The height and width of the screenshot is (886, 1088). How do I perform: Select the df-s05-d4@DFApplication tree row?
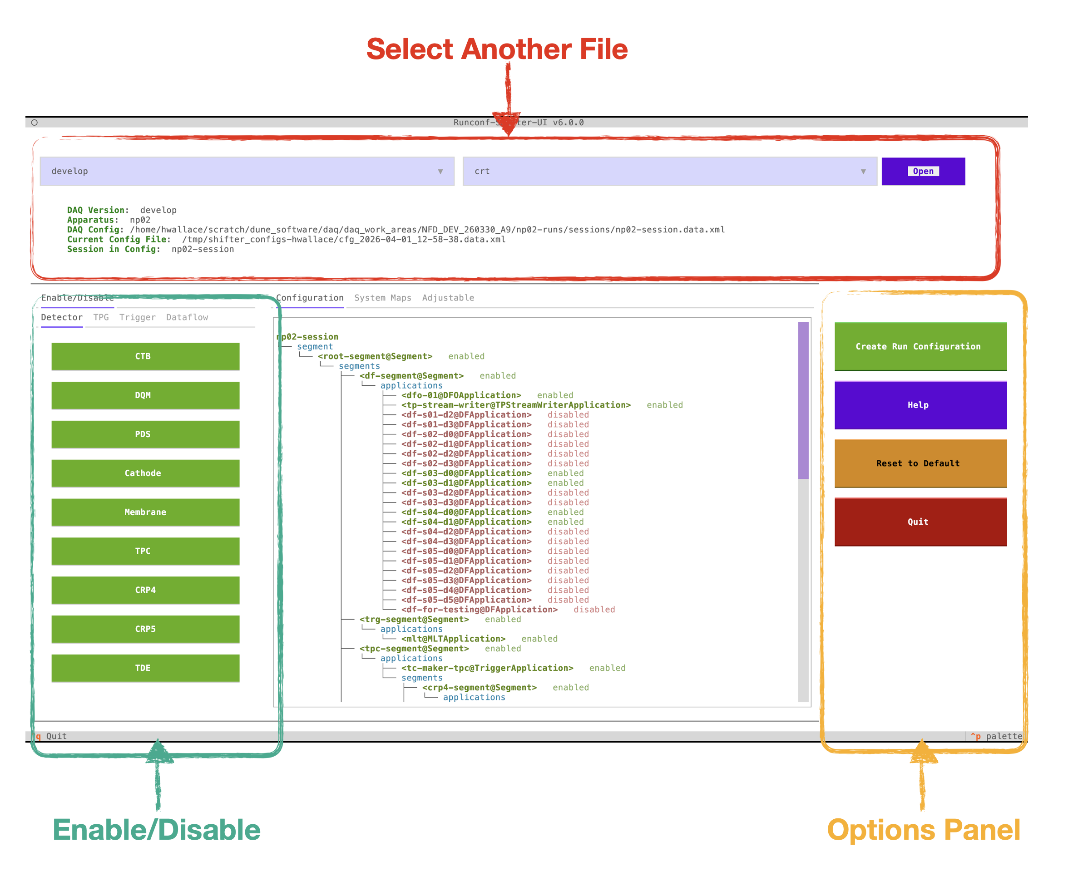[x=495, y=590]
